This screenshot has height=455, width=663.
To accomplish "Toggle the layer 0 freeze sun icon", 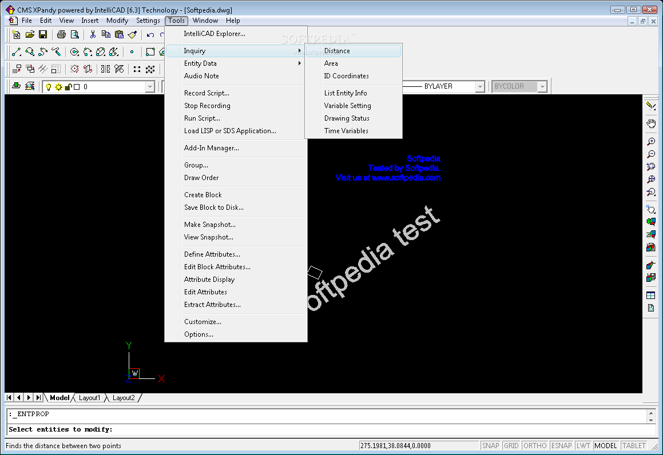I will (x=58, y=87).
